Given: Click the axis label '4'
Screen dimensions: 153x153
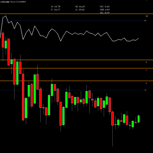Looking at the screenshot, I should 146,83.
